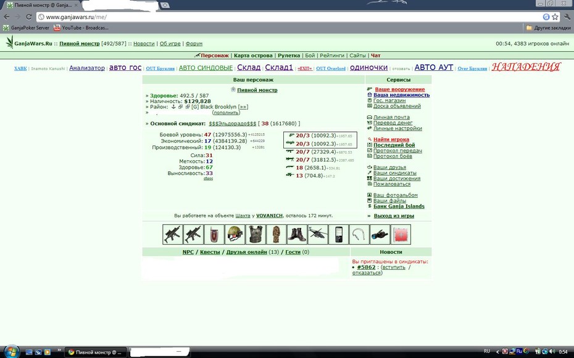Open the Последний бой link
This screenshot has width=574, height=358.
click(394, 145)
